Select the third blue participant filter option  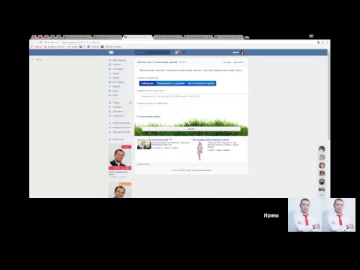201,83
